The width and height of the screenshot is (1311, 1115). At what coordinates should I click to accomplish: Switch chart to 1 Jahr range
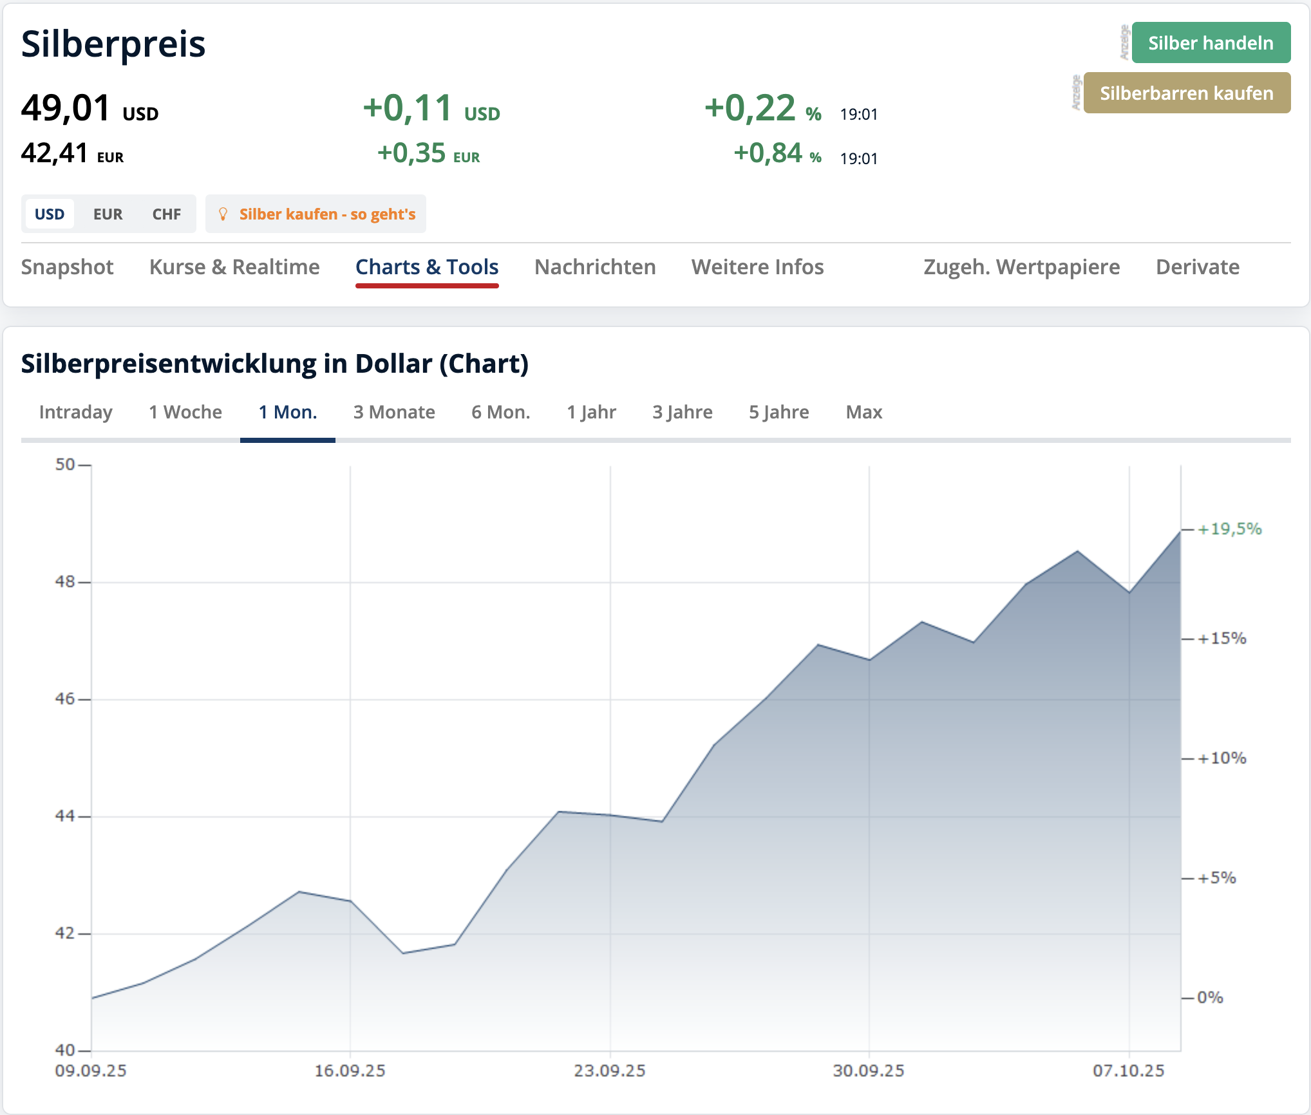[x=591, y=412]
